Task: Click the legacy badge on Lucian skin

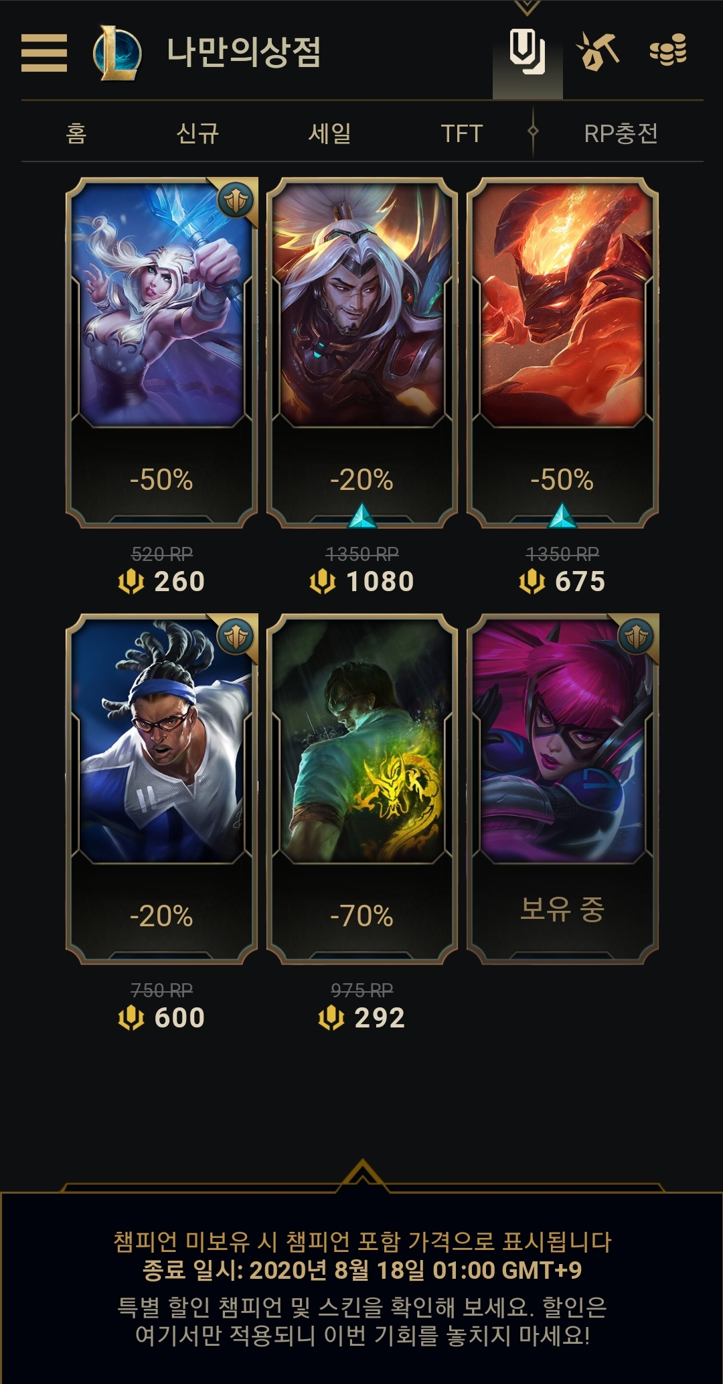Action: pyautogui.click(x=236, y=636)
